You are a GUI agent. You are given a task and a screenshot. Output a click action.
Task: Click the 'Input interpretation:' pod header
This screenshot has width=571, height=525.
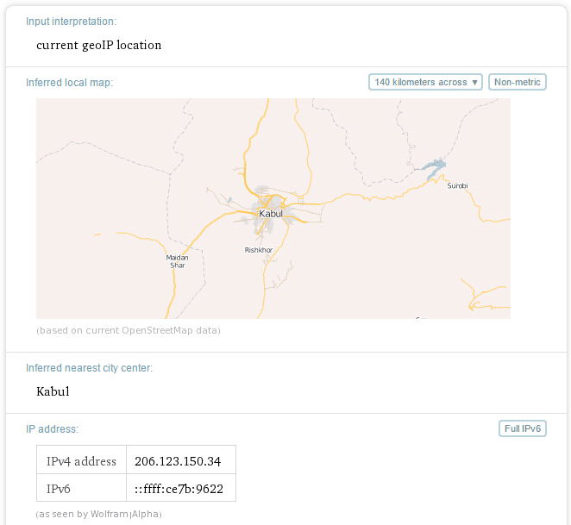71,21
